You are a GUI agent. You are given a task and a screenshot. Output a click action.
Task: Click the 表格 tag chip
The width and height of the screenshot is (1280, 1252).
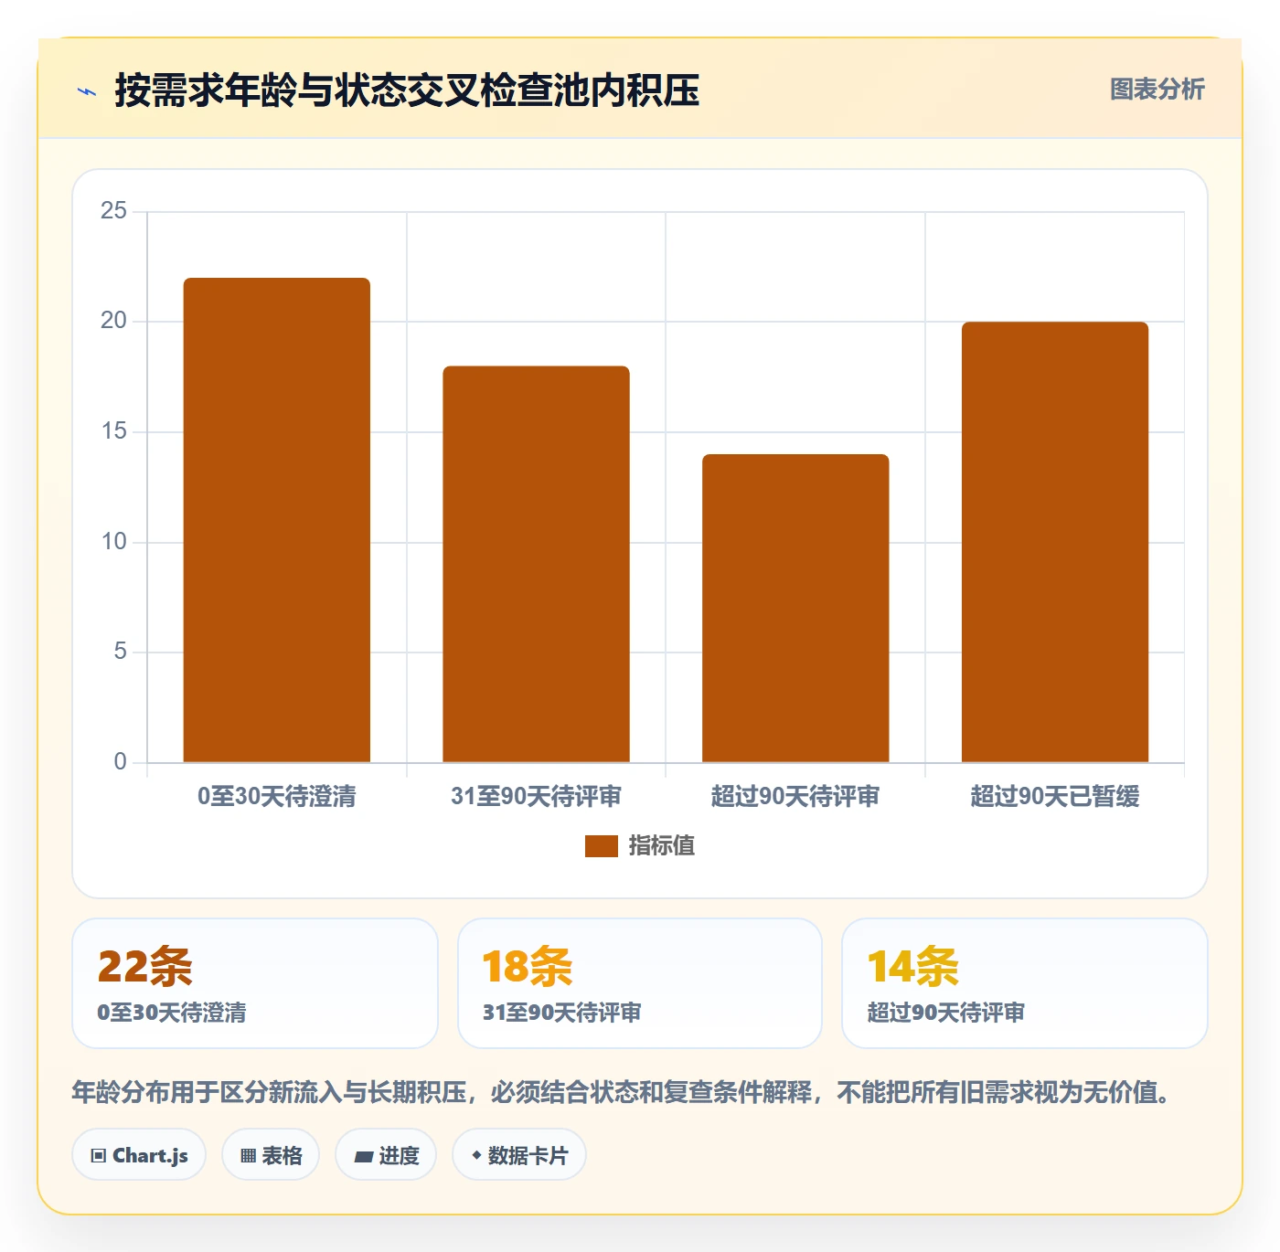point(271,1155)
